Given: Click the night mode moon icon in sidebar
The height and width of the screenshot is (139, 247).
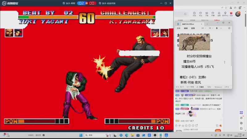Looking at the screenshot, I should 241,118.
